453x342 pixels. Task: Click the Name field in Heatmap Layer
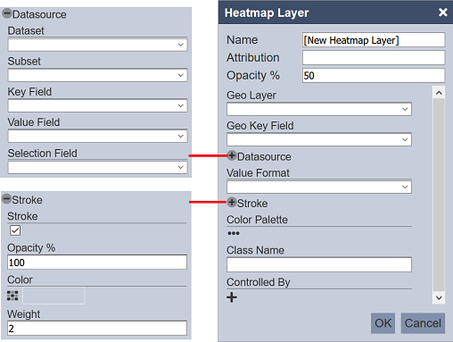374,40
